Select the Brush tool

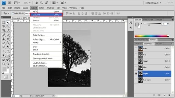[x=8, y=35]
